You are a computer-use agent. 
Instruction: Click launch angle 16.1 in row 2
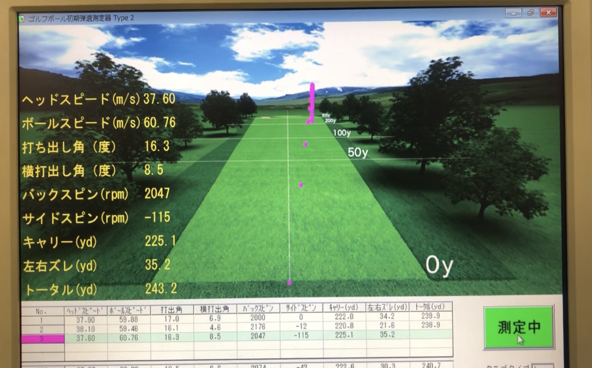(172, 327)
